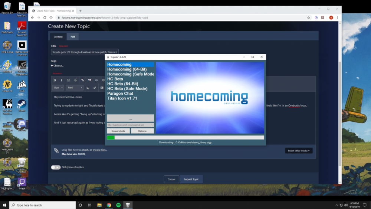Screen dimensions: 371x209
Task: Switch to the Content tab
Action: click(x=58, y=36)
